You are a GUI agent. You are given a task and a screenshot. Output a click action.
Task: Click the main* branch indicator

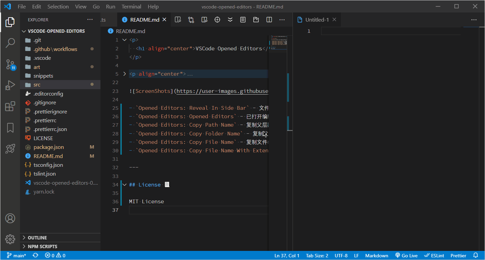(x=17, y=256)
